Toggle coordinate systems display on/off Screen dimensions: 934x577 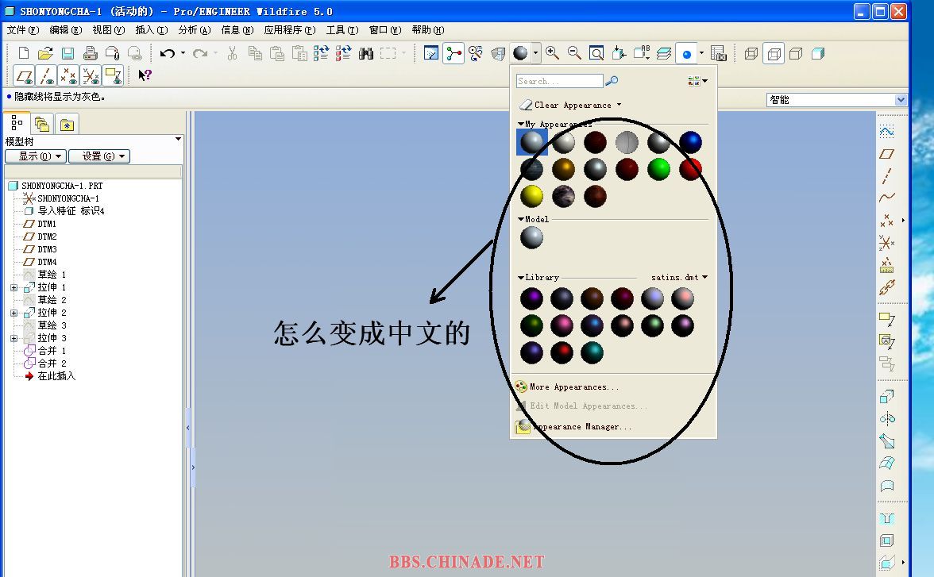(x=91, y=75)
